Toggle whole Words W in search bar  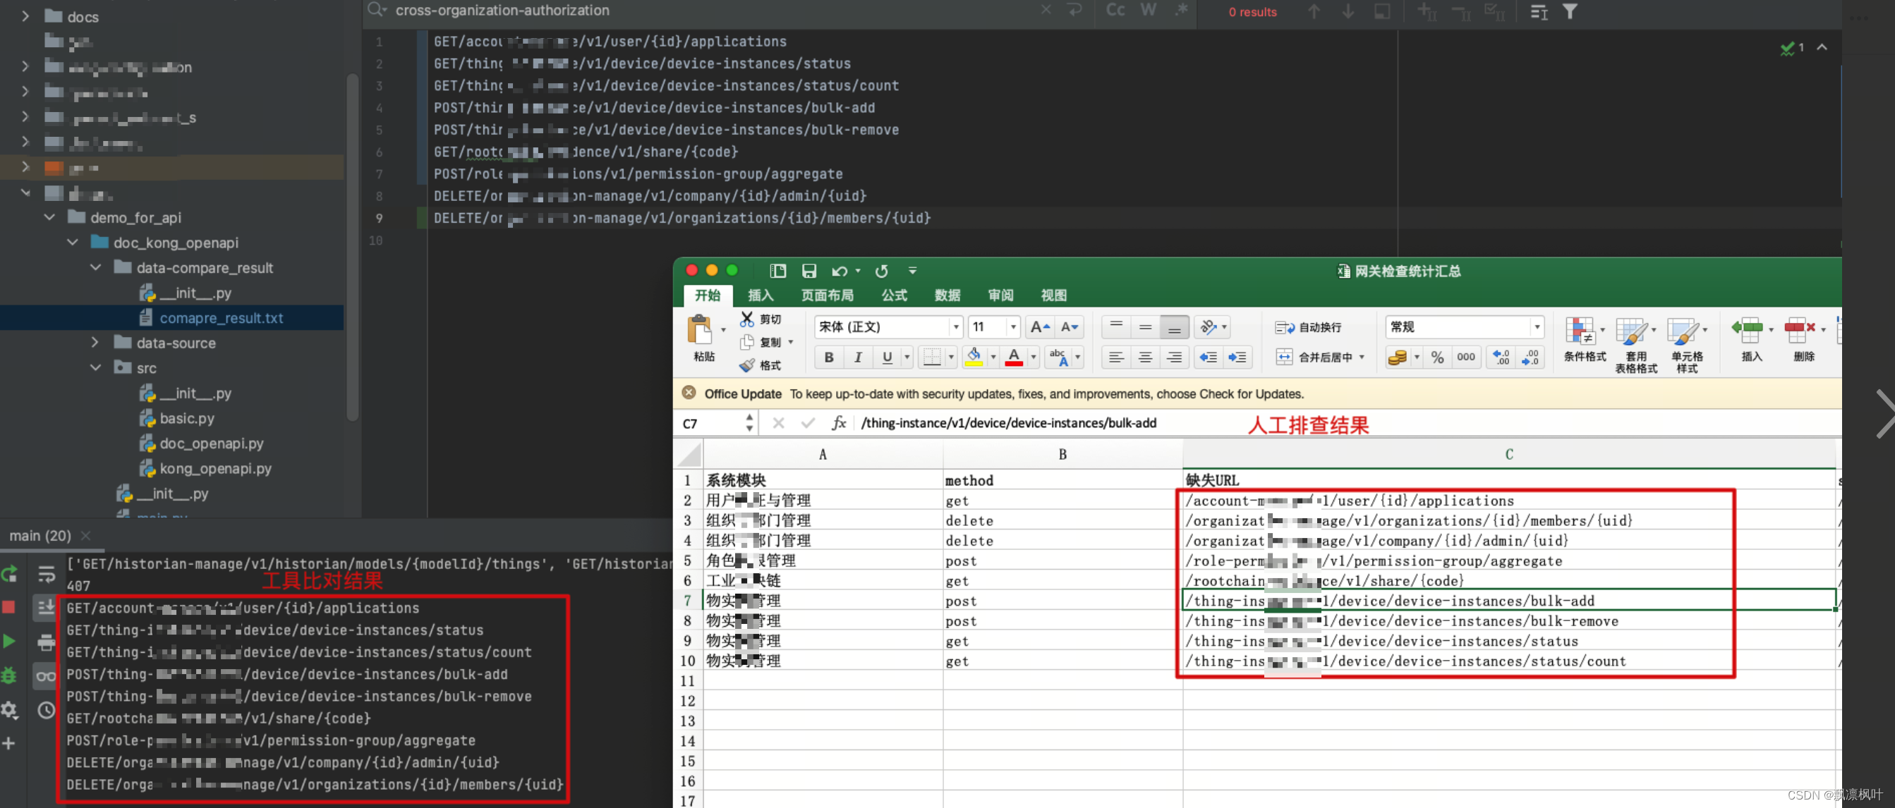(x=1148, y=11)
